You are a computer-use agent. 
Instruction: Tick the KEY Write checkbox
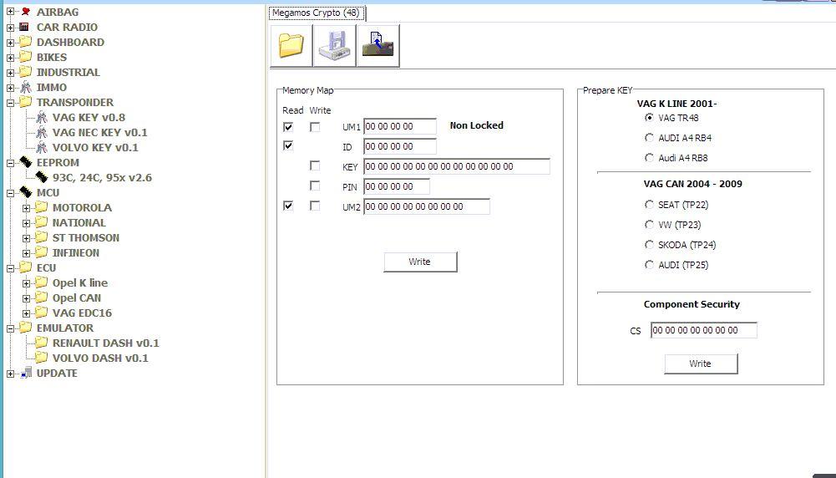[315, 166]
